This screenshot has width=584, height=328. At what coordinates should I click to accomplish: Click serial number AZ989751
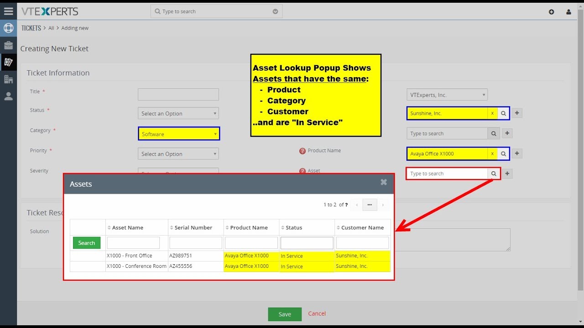pyautogui.click(x=181, y=256)
